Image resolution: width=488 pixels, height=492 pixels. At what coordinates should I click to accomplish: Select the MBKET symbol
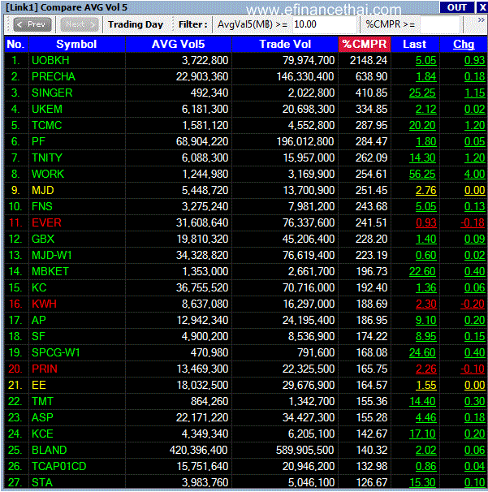(x=50, y=272)
